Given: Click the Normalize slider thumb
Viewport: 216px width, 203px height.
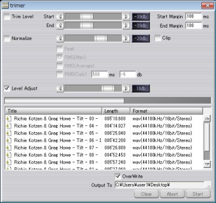Looking at the screenshot, I should [100, 38].
